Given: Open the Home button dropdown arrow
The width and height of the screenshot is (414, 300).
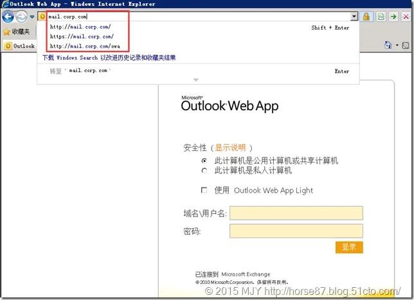Looking at the screenshot, I should coord(397,45).
